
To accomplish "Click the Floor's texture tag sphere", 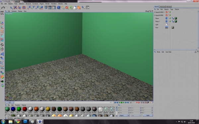I will point(173,27).
